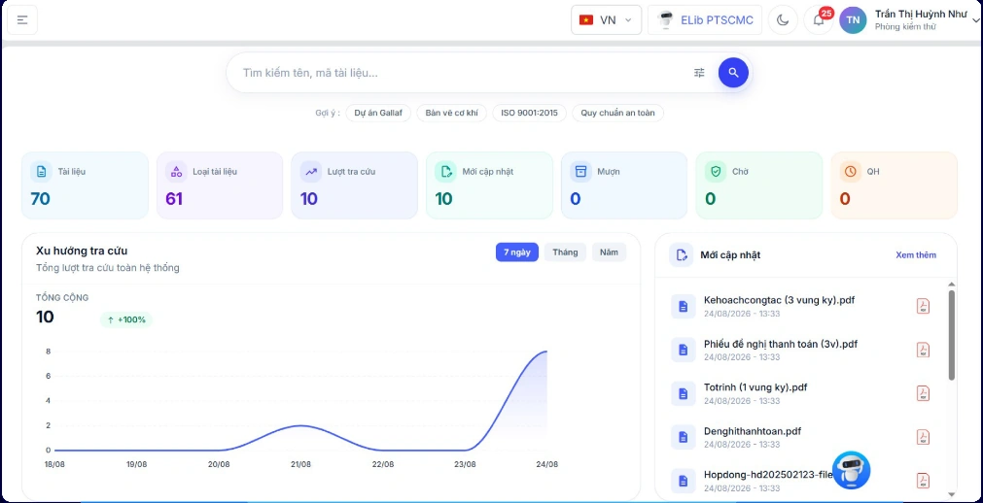Focus the document search field
983x503 pixels.
pyautogui.click(x=464, y=73)
